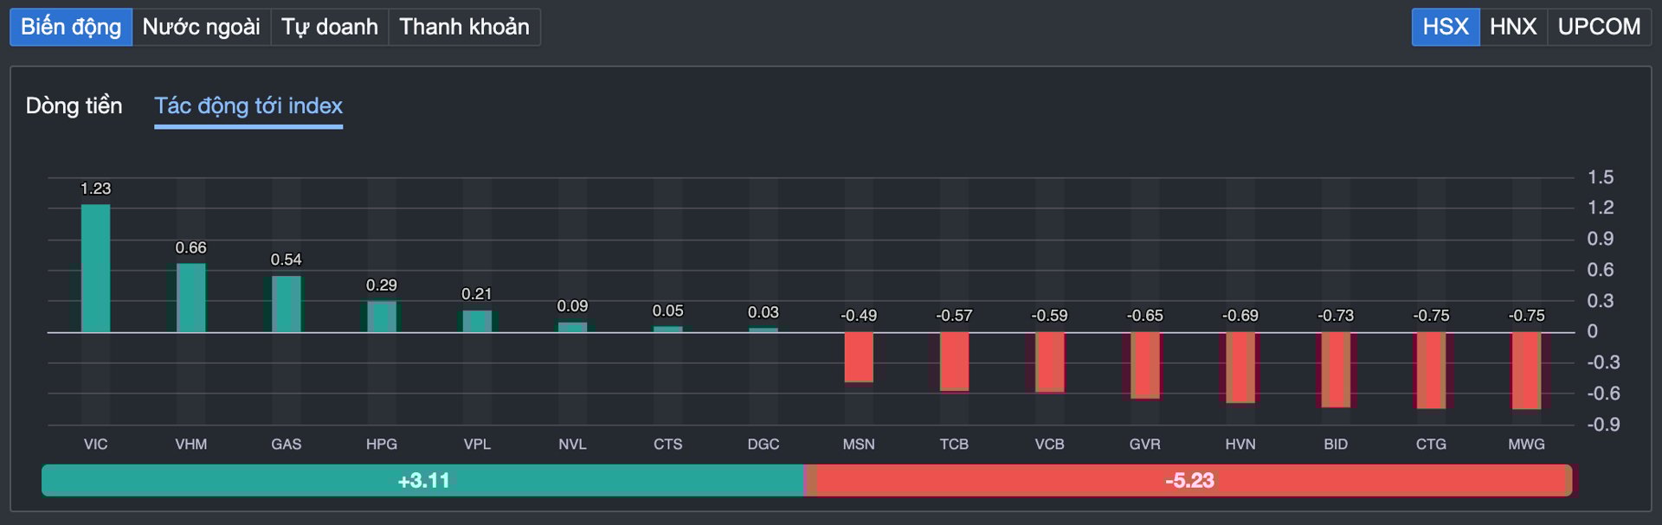Click the VIC green bar

96,268
